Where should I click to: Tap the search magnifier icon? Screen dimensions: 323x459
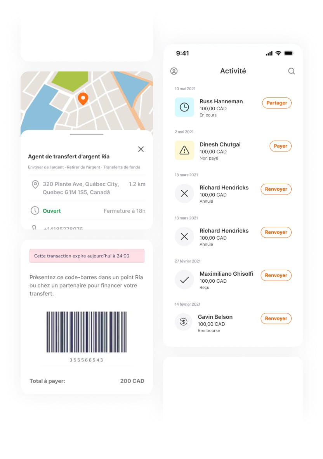pyautogui.click(x=291, y=71)
